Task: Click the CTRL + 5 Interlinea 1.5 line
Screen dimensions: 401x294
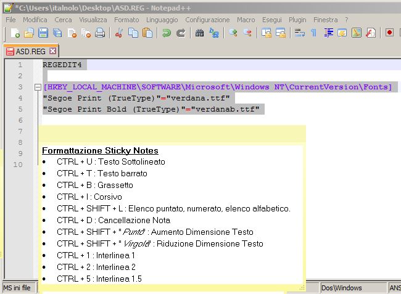Action: click(x=99, y=279)
